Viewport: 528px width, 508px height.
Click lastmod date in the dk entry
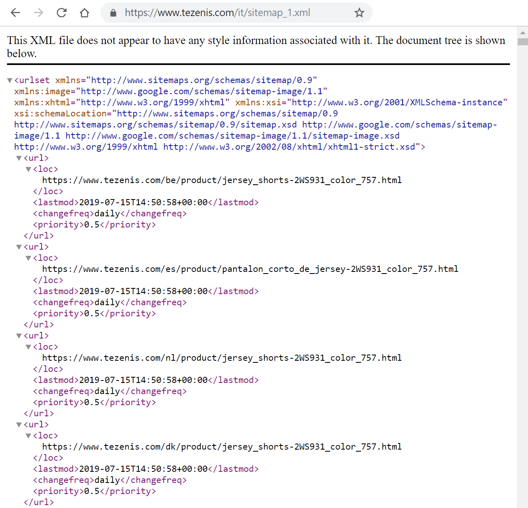pyautogui.click(x=144, y=469)
